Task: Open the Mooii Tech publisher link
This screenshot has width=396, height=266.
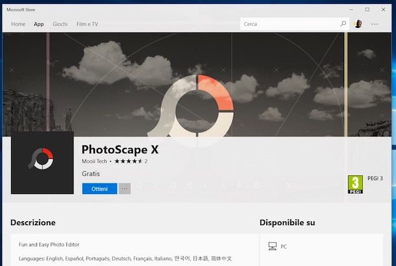Action: point(95,161)
